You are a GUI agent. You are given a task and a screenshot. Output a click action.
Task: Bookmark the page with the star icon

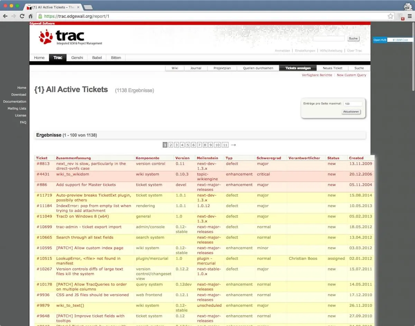(390, 16)
